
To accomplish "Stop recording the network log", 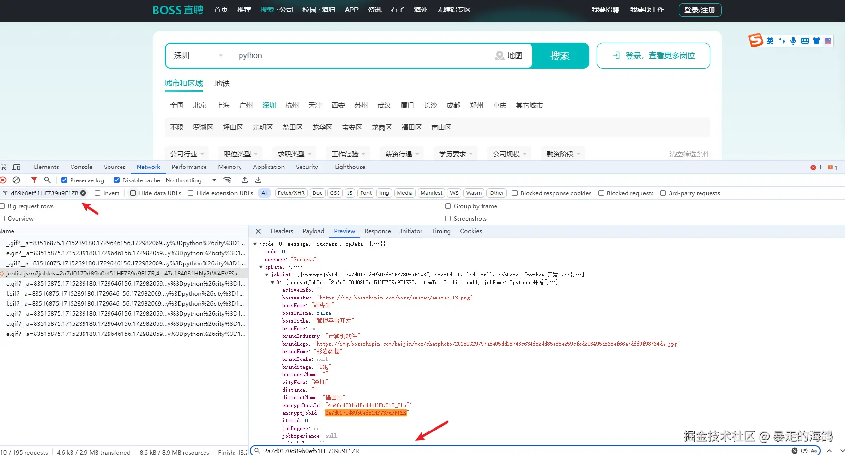I will point(3,180).
